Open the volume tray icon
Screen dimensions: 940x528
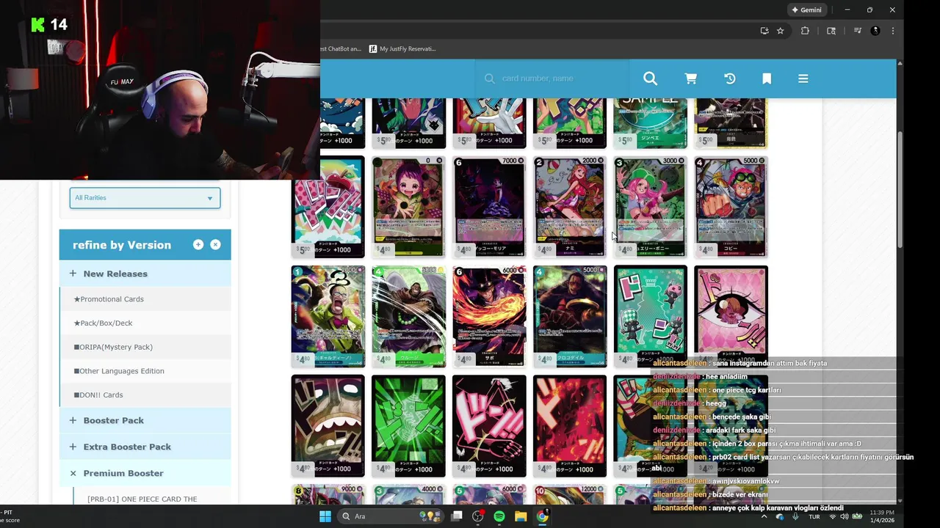point(845,516)
